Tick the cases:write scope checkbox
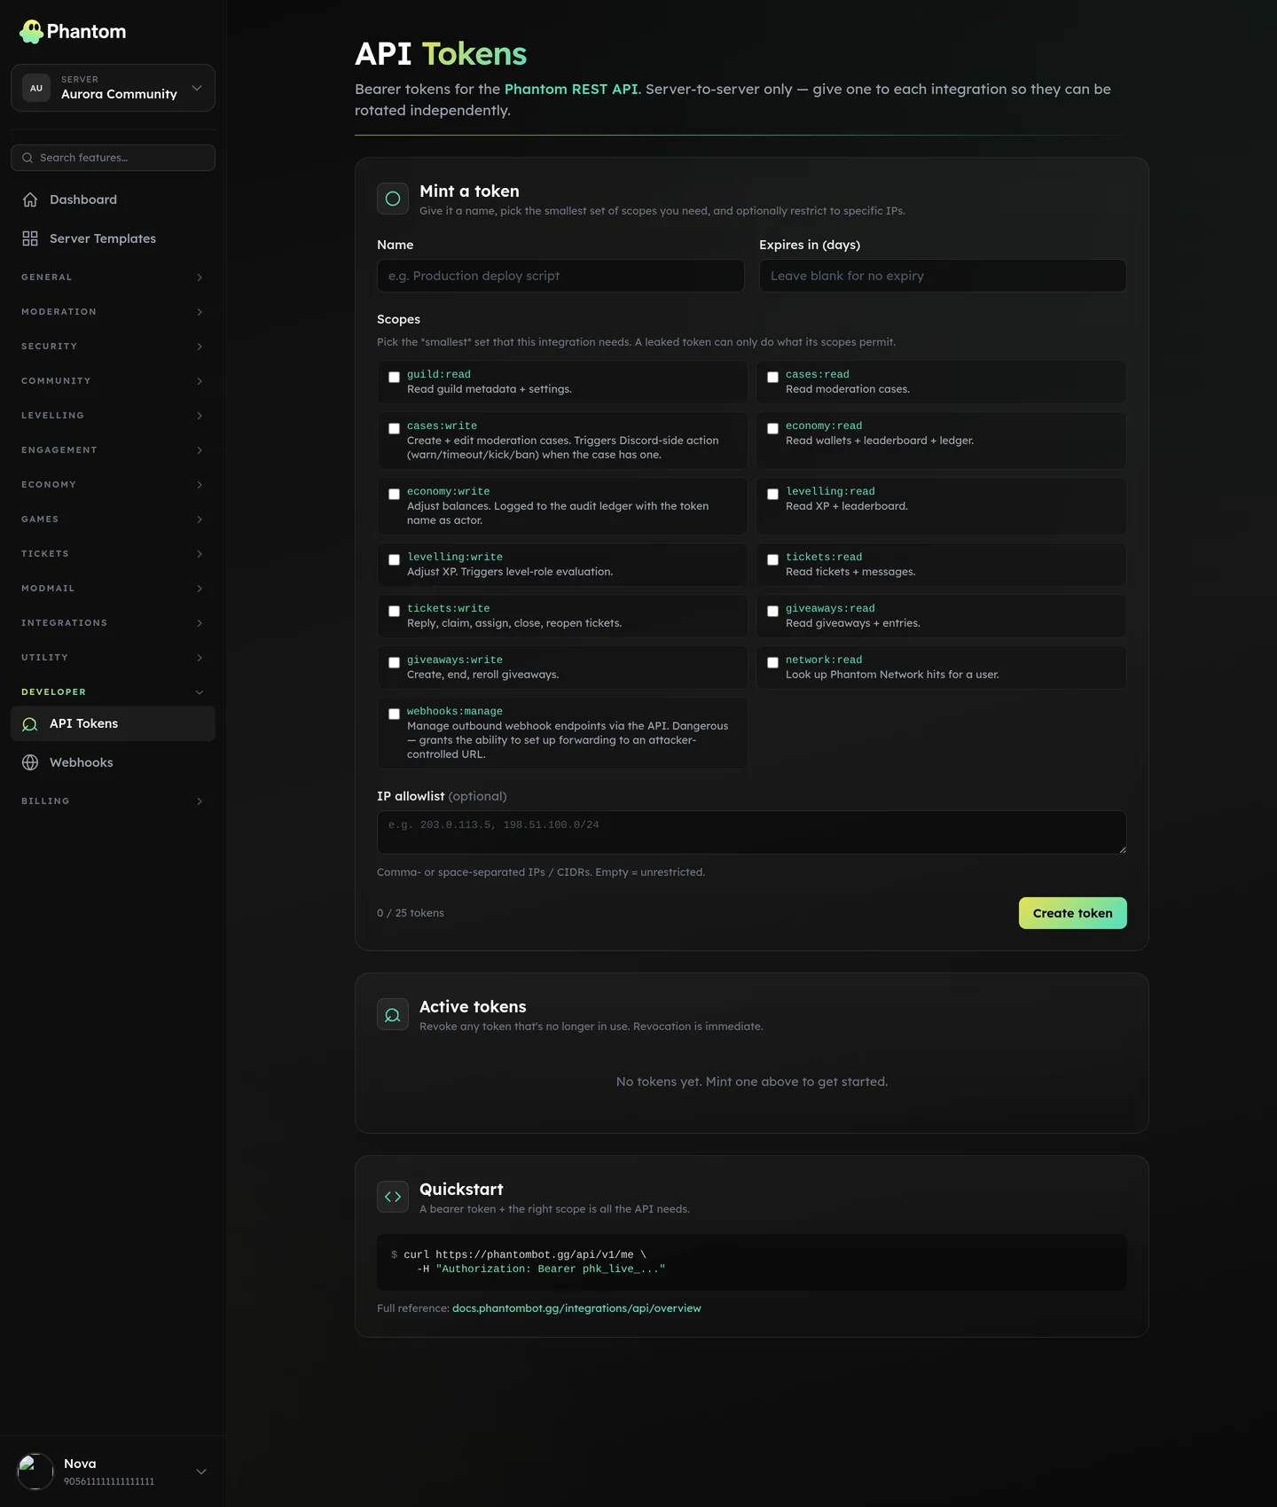The height and width of the screenshot is (1507, 1277). point(394,428)
